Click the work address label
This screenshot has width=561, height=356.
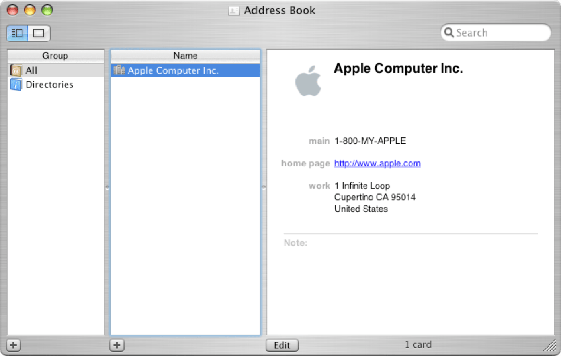click(x=319, y=186)
